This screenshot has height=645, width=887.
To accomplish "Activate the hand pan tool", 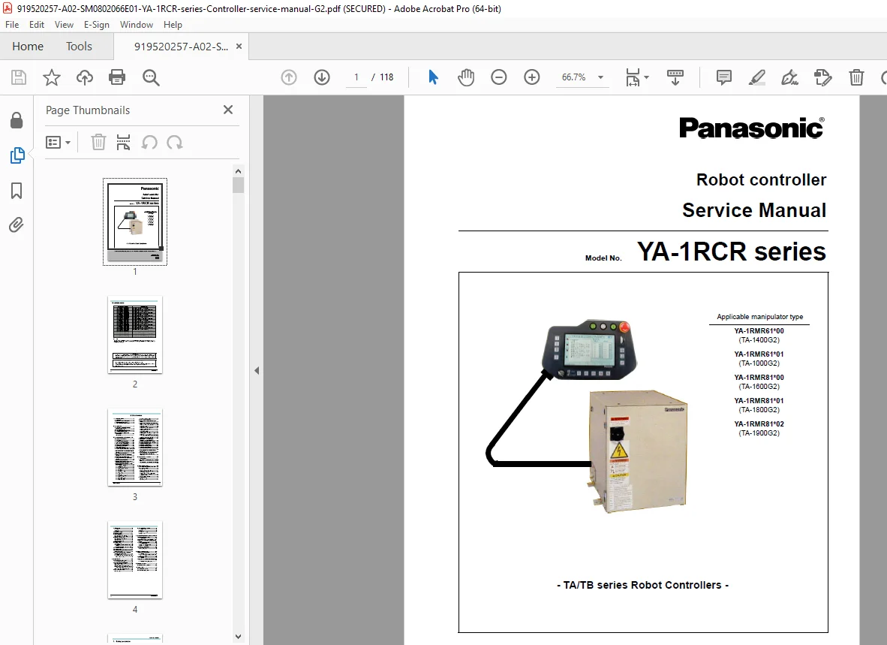I will click(x=466, y=77).
